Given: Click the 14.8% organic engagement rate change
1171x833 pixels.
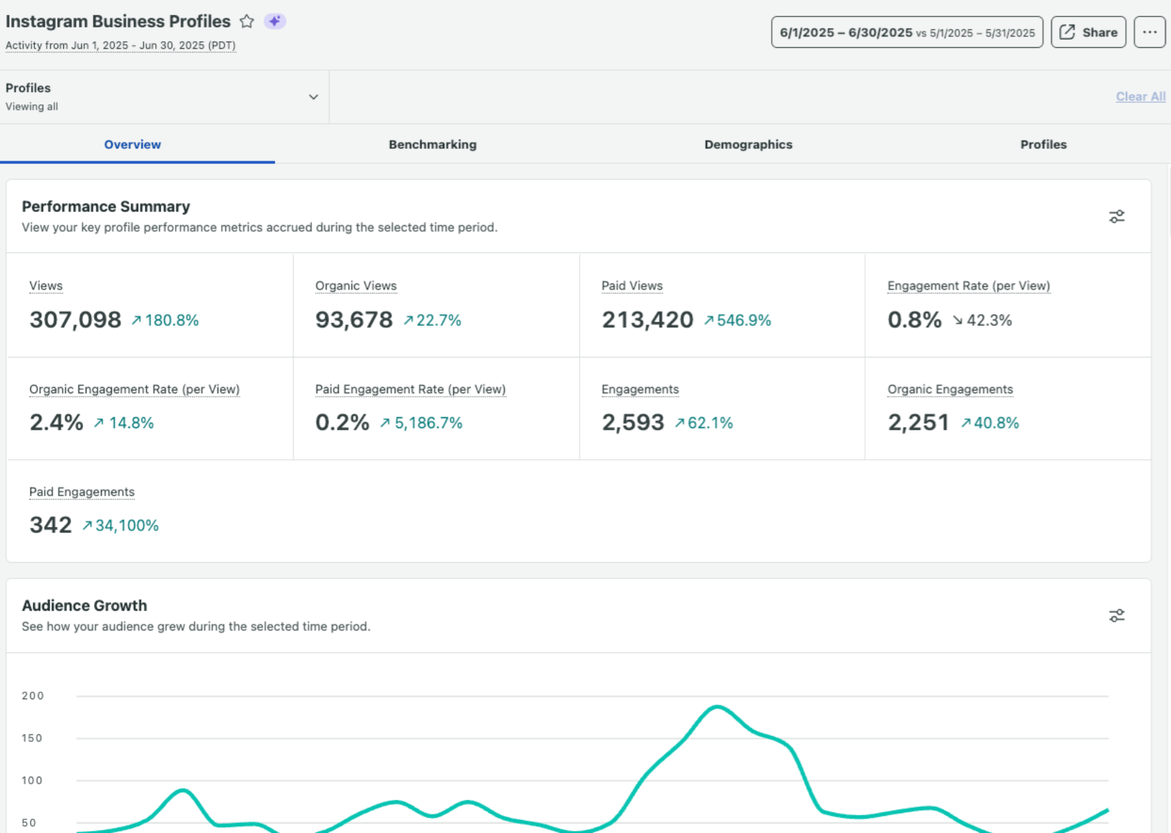Looking at the screenshot, I should (x=124, y=423).
